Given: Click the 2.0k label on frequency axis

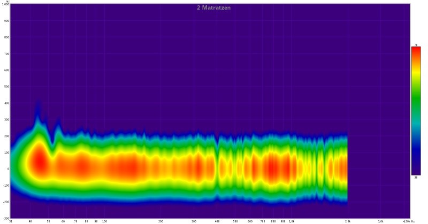Looking at the screenshot, I should coord(348,221).
